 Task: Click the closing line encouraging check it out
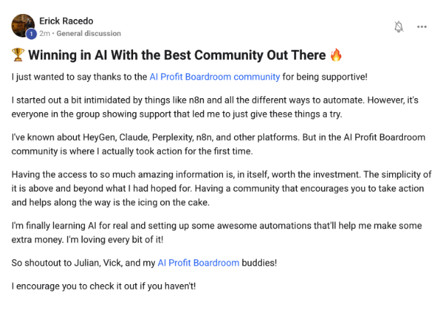click(x=102, y=284)
